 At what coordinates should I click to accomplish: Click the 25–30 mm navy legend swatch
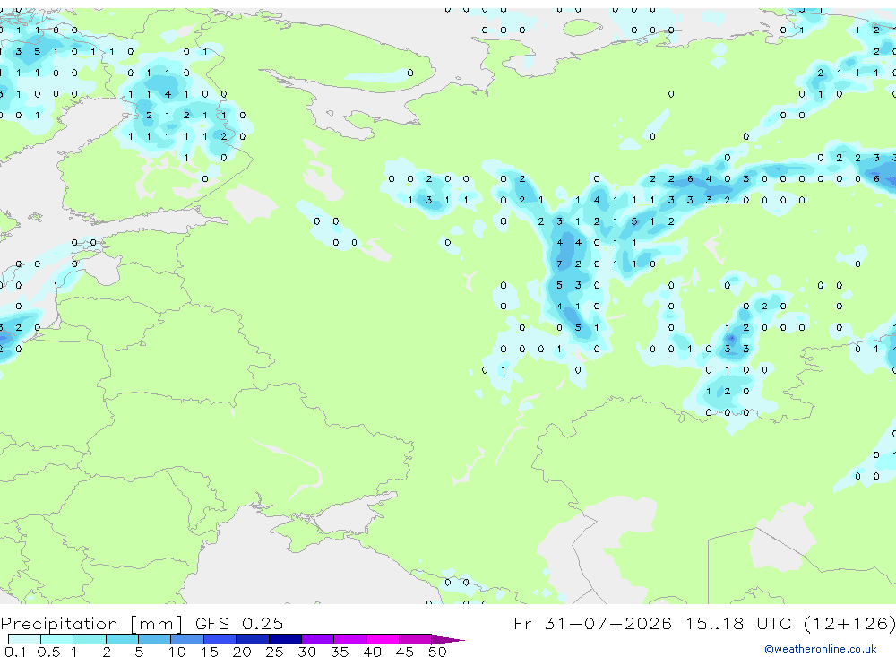point(285,639)
